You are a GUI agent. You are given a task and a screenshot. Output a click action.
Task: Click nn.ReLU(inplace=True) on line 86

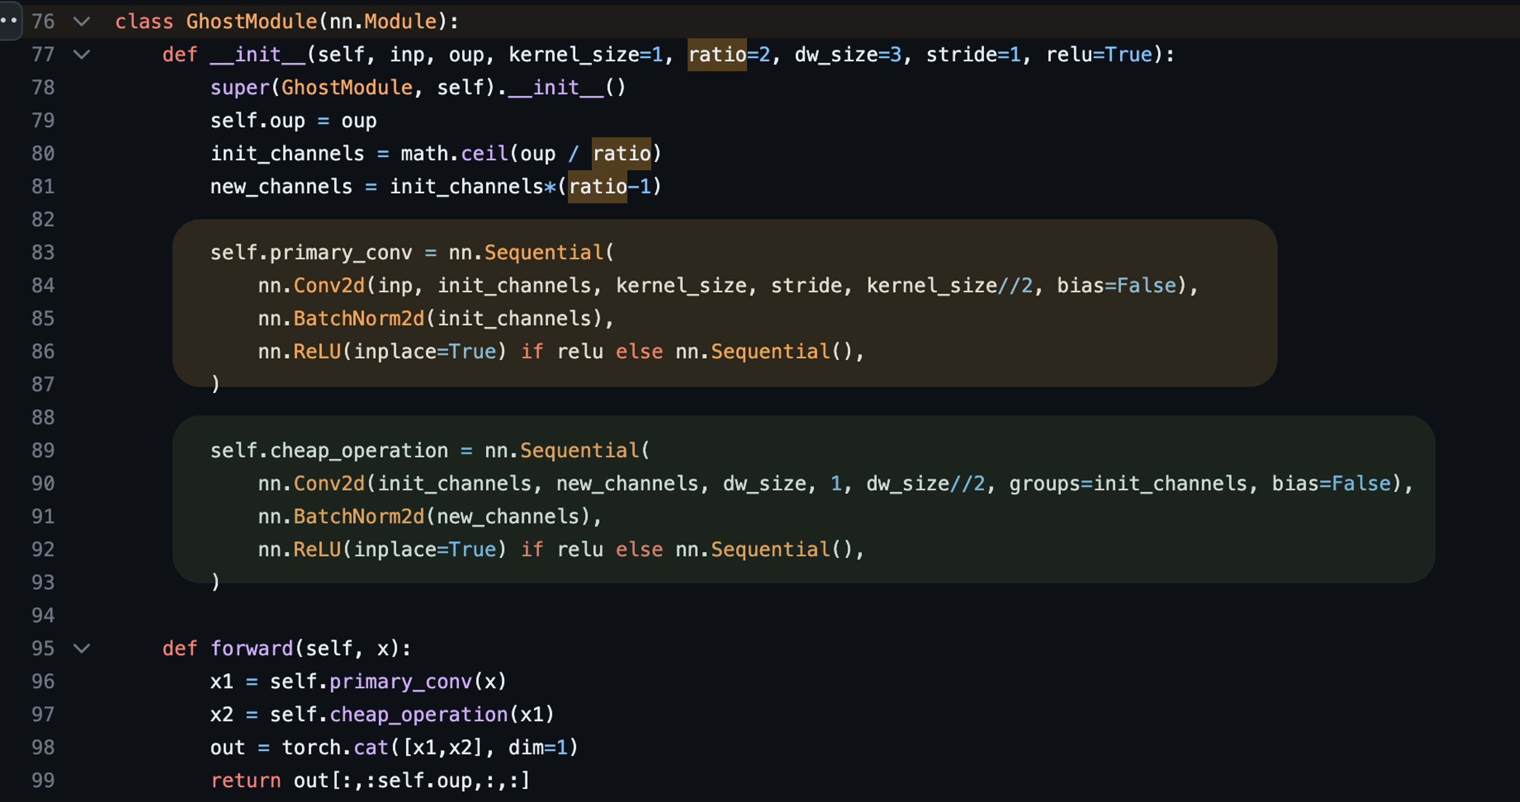click(x=382, y=352)
